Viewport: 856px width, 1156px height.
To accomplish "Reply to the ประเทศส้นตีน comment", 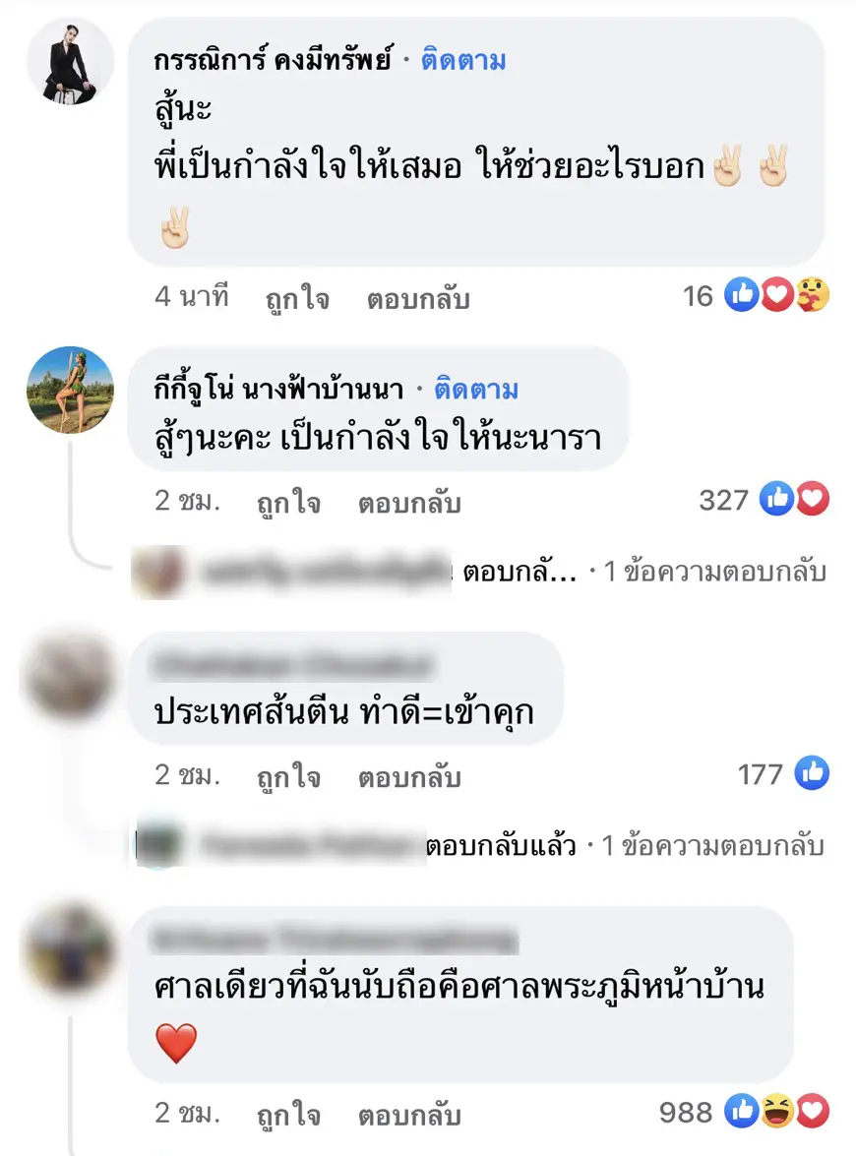I will pyautogui.click(x=409, y=777).
